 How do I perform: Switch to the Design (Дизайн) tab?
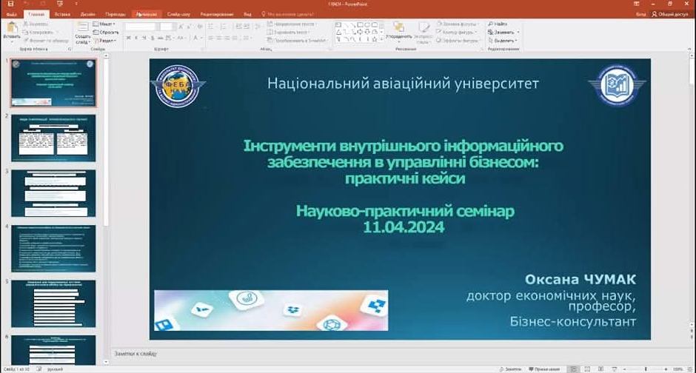[x=87, y=14]
